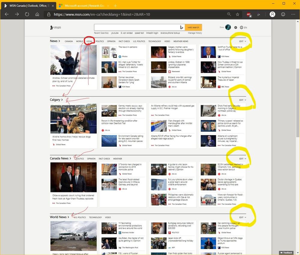Open browser profile account icon
300x255 pixels.
pyautogui.click(x=272, y=14)
